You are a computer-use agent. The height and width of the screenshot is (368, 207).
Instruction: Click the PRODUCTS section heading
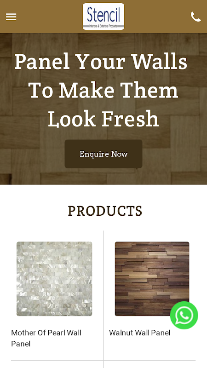click(x=105, y=211)
